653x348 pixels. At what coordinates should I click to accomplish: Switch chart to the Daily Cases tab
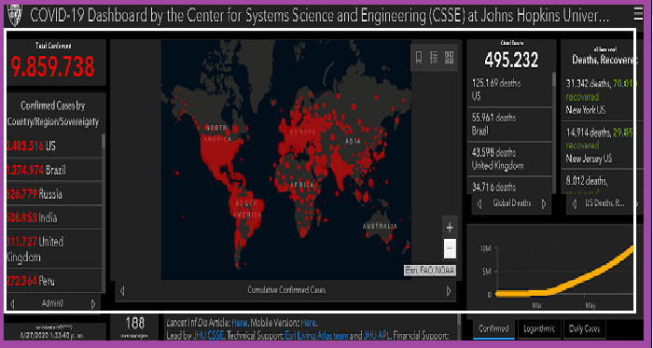pyautogui.click(x=584, y=328)
